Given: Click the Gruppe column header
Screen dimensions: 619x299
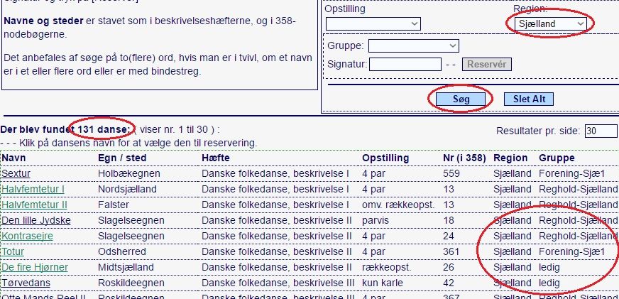Looking at the screenshot, I should pyautogui.click(x=557, y=158).
